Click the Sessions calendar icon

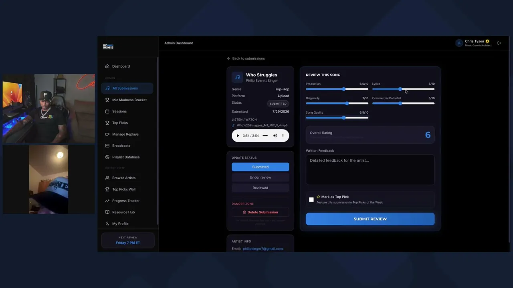(107, 112)
